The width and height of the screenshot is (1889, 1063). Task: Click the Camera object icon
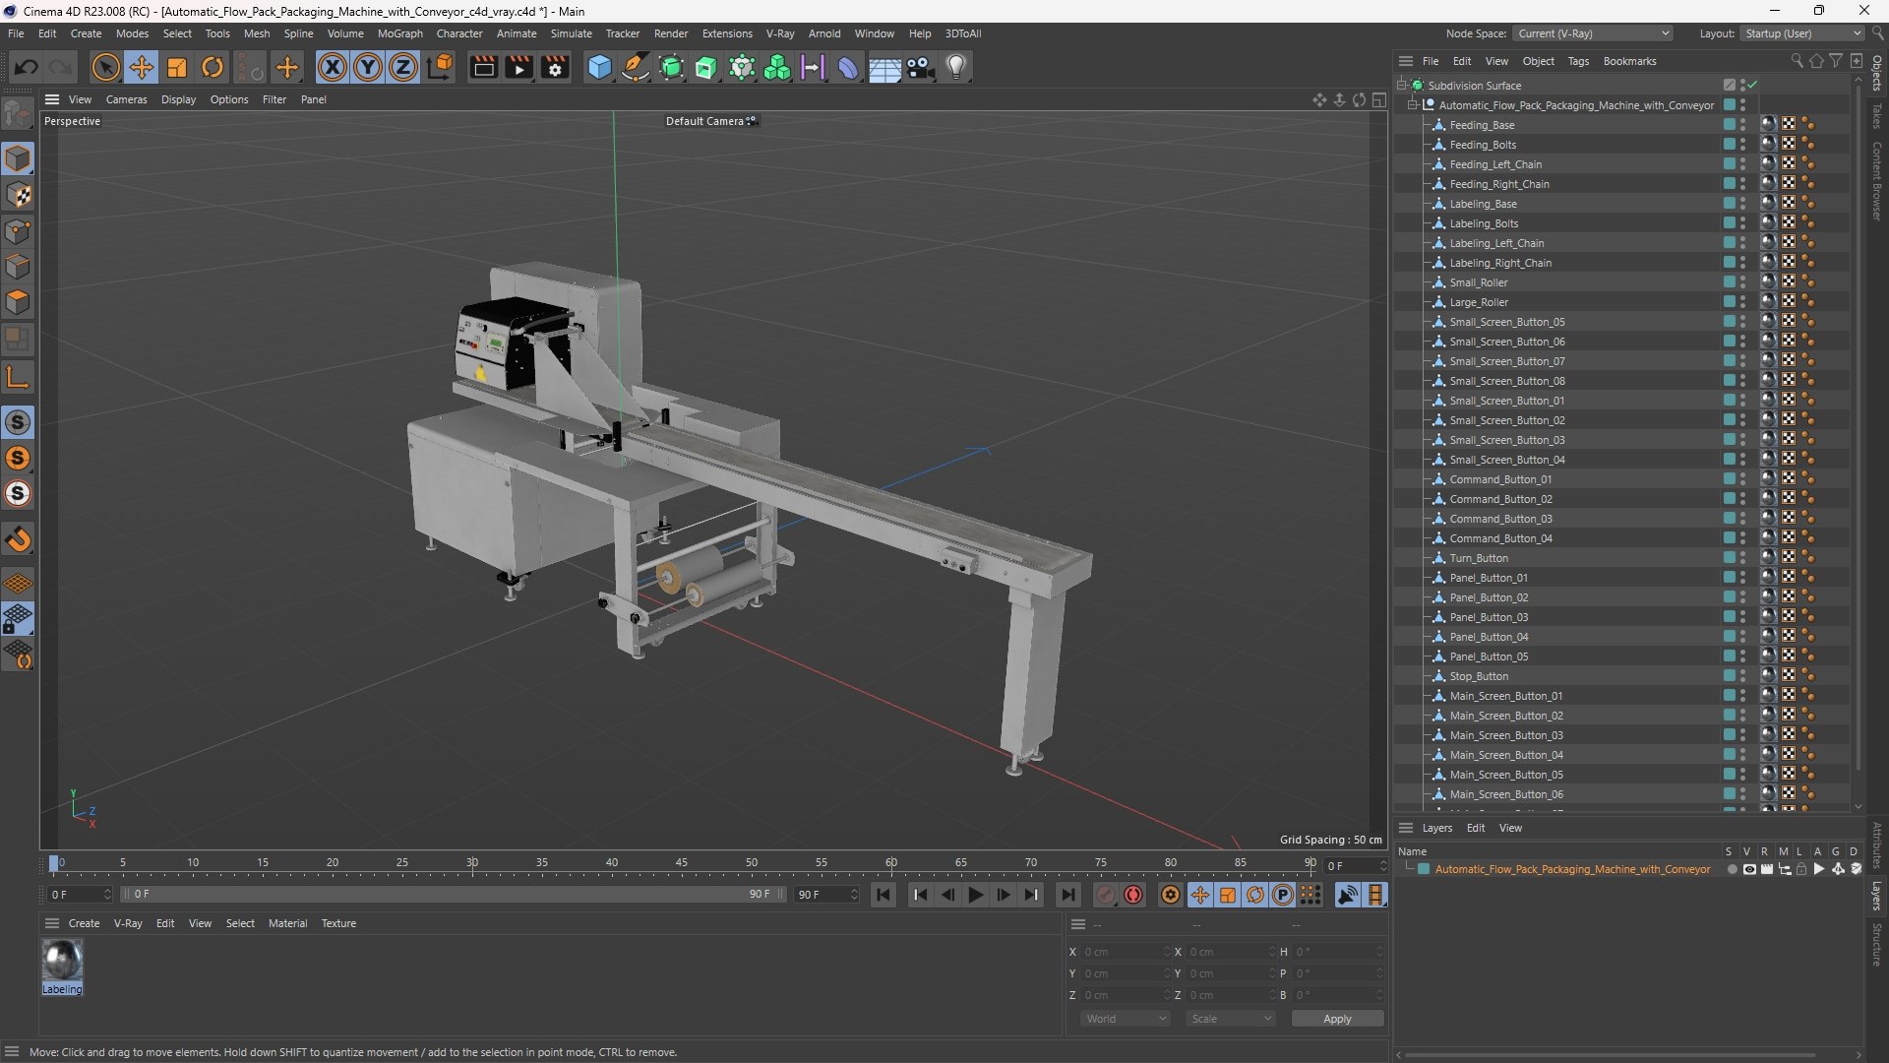921,67
